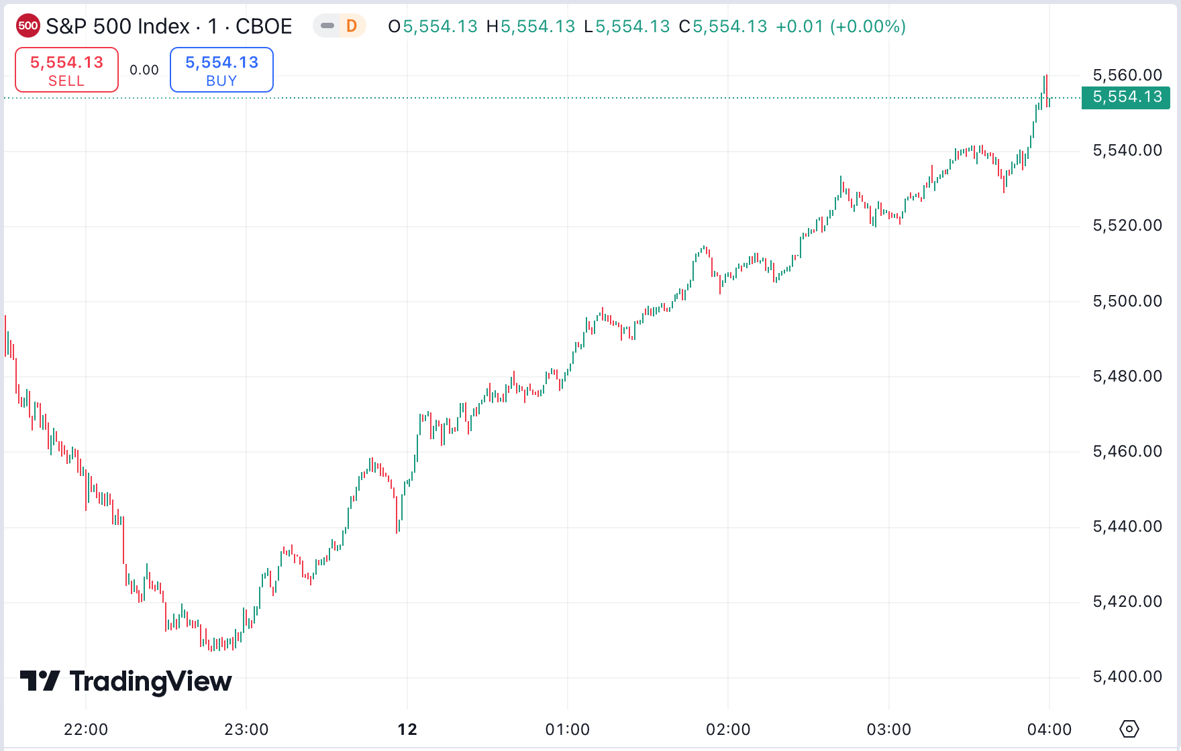Click the orange D delayed-data indicator
This screenshot has height=751, width=1181.
352,26
